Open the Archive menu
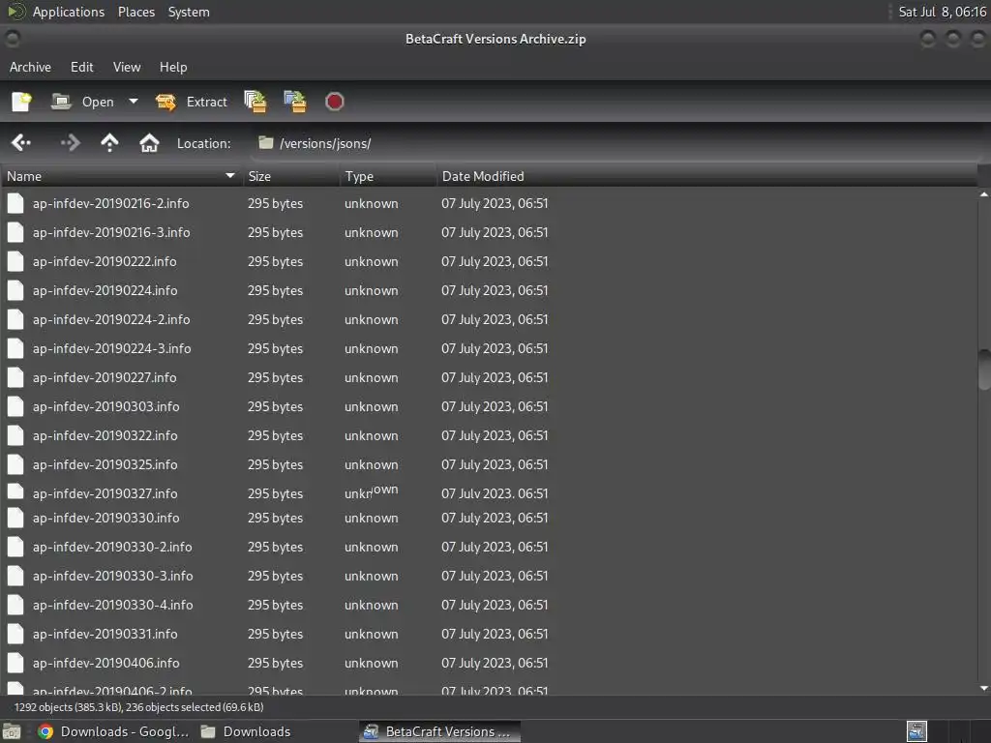991x743 pixels. tap(30, 67)
